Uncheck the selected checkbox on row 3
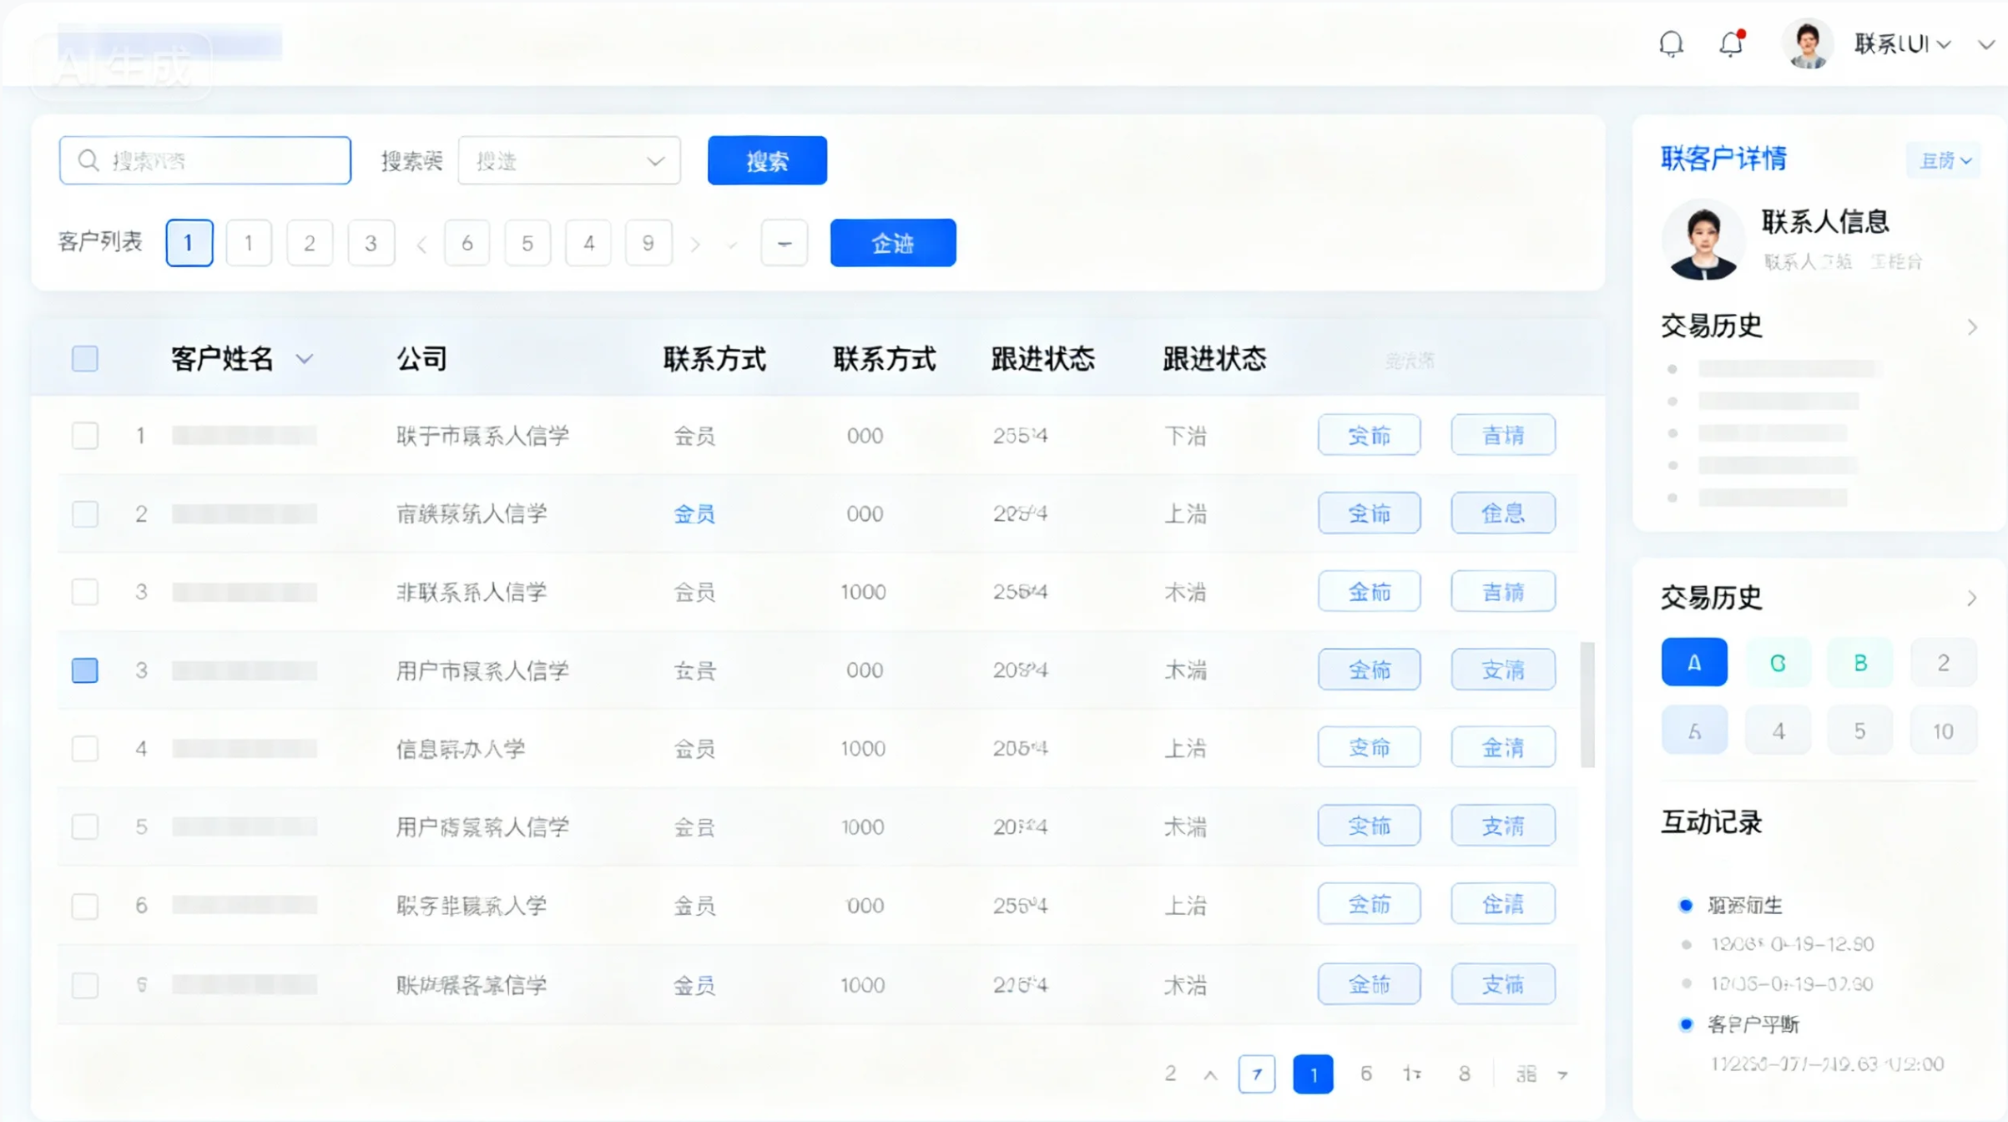Viewport: 2008px width, 1122px height. point(84,670)
